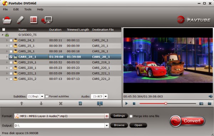Open the snapshot folder icon

coord(209,103)
